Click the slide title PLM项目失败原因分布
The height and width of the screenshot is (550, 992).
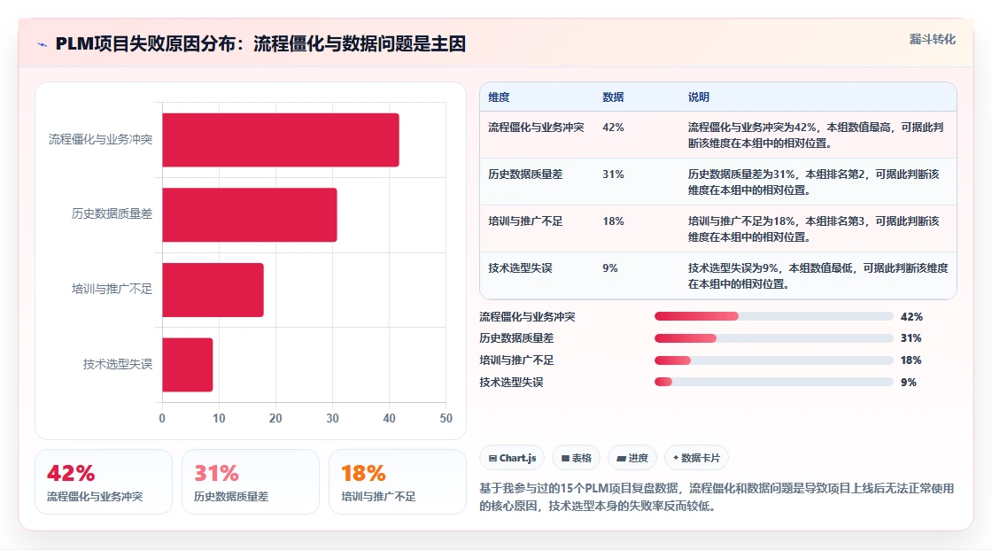point(260,43)
